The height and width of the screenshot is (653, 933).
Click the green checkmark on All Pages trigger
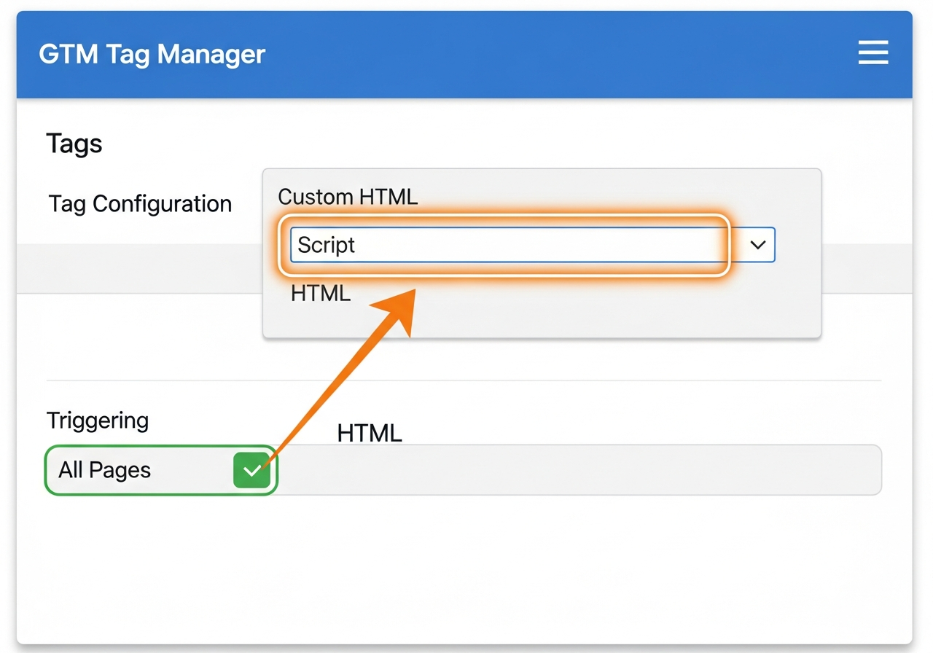[253, 470]
